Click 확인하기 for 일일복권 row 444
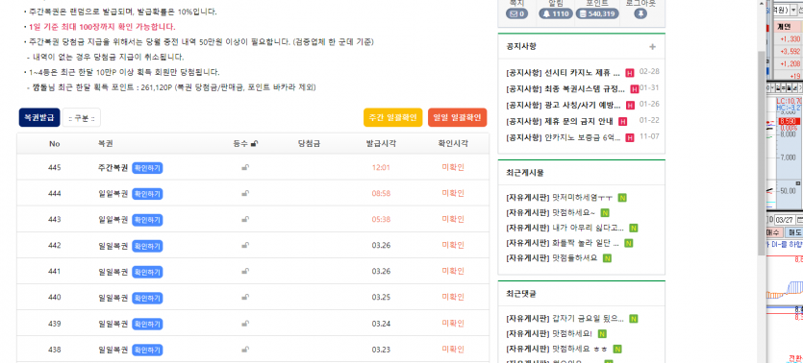Screen dimensions: 803x363 click(x=147, y=194)
